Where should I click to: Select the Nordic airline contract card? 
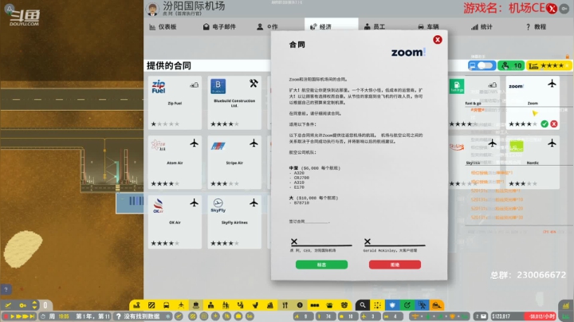533,162
